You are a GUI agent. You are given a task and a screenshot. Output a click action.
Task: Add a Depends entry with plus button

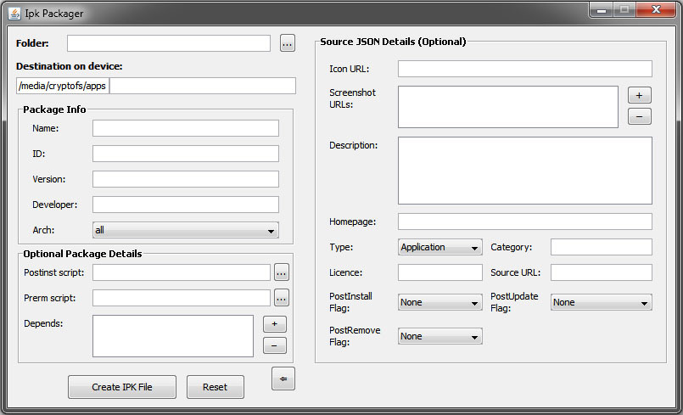[x=274, y=324]
